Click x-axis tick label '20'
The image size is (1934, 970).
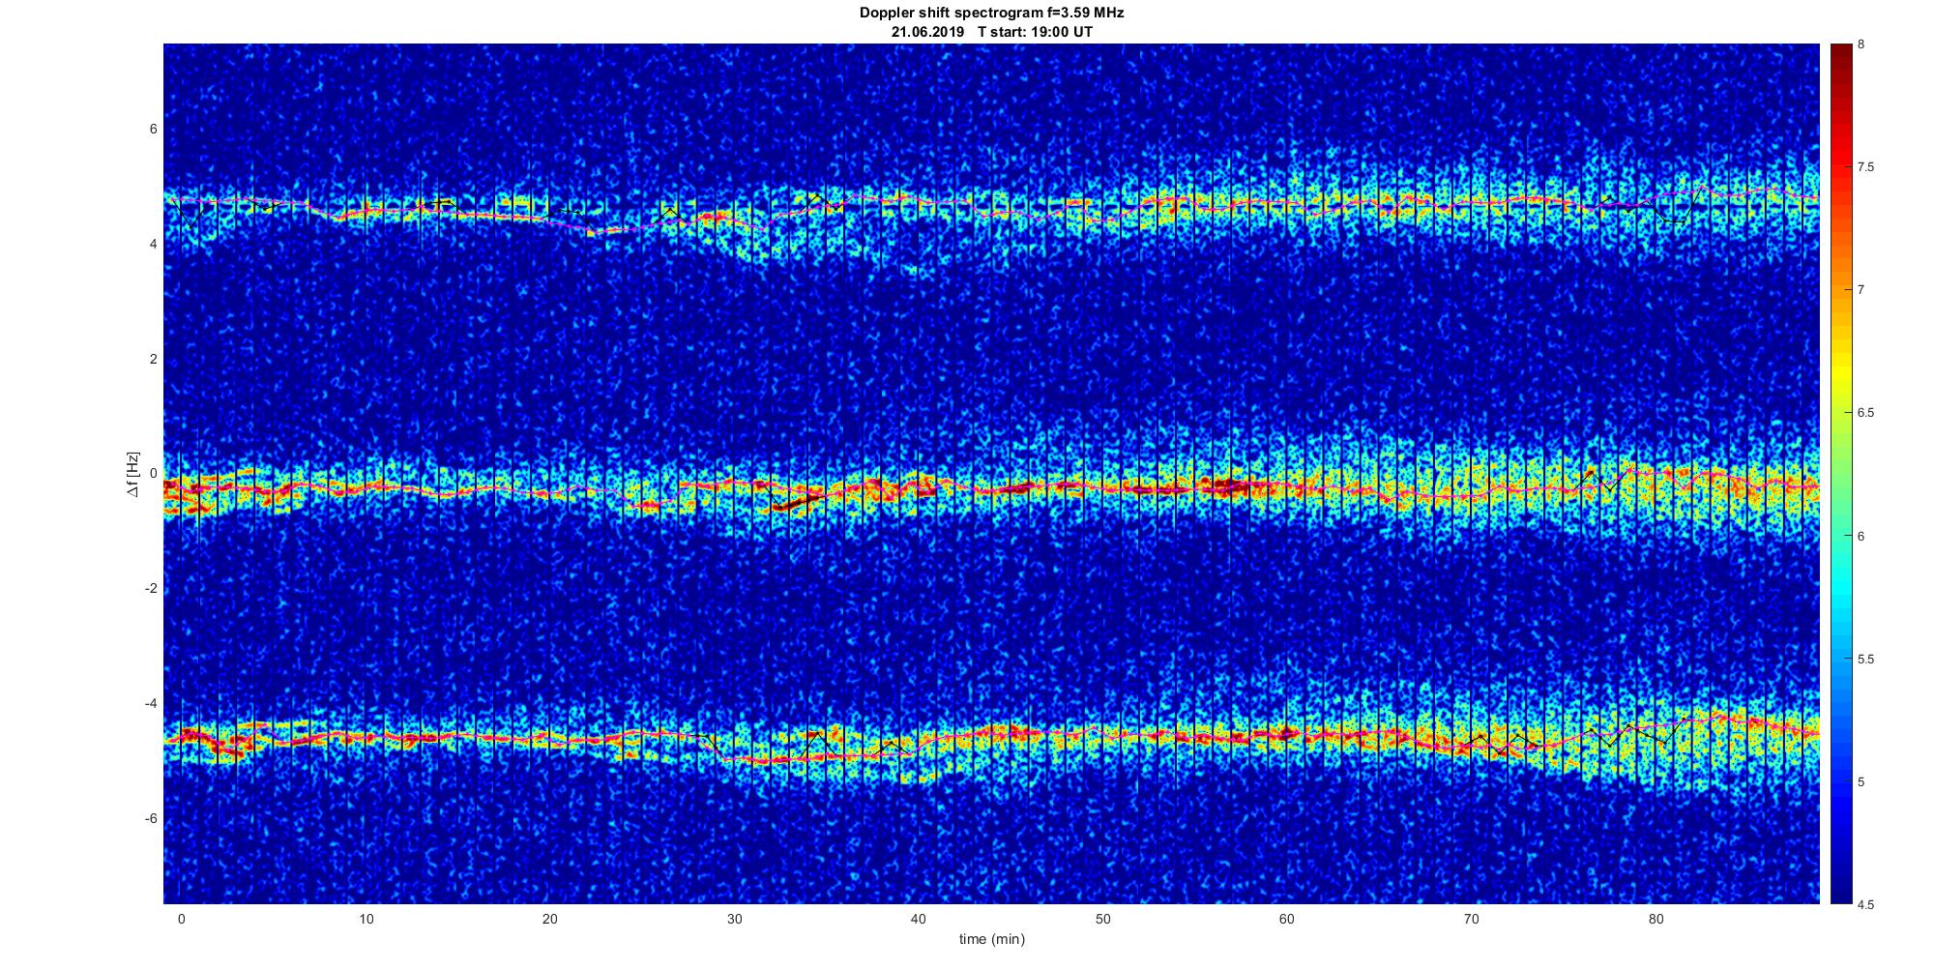point(549,919)
